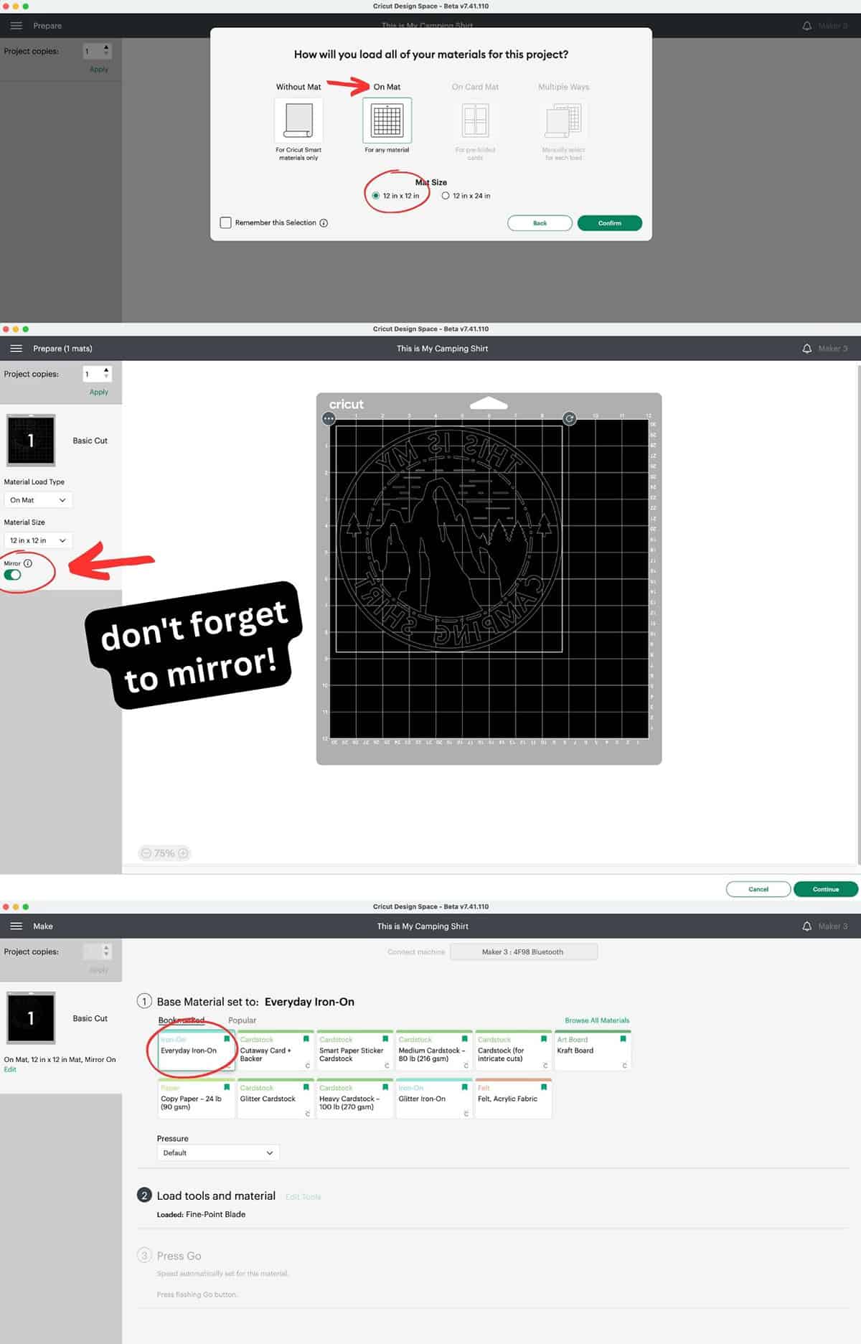861x1344 pixels.
Task: Select the Kraft Board material card
Action: point(593,1051)
